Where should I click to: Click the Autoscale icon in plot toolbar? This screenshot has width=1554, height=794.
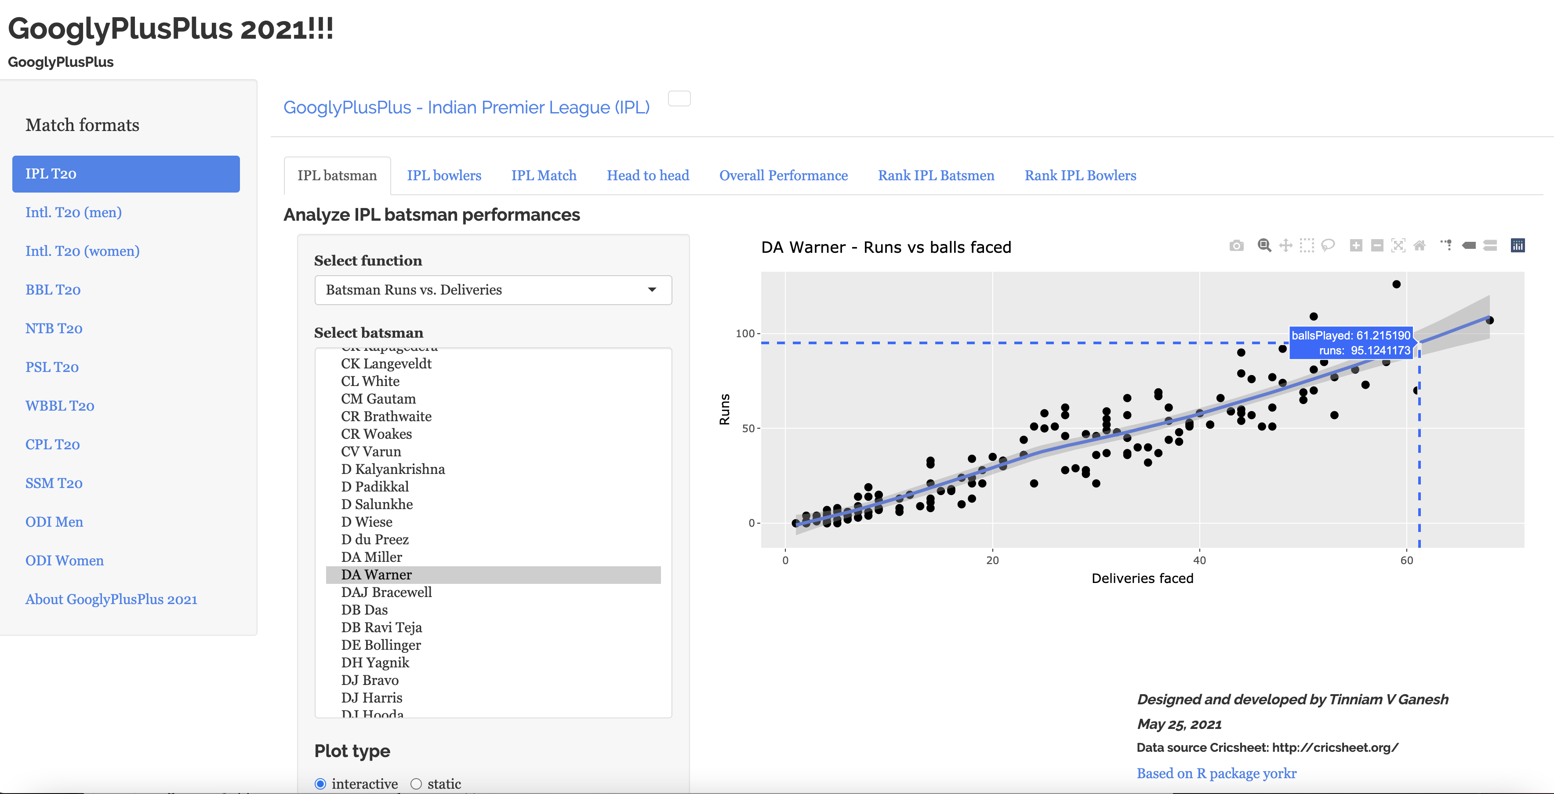(1398, 246)
